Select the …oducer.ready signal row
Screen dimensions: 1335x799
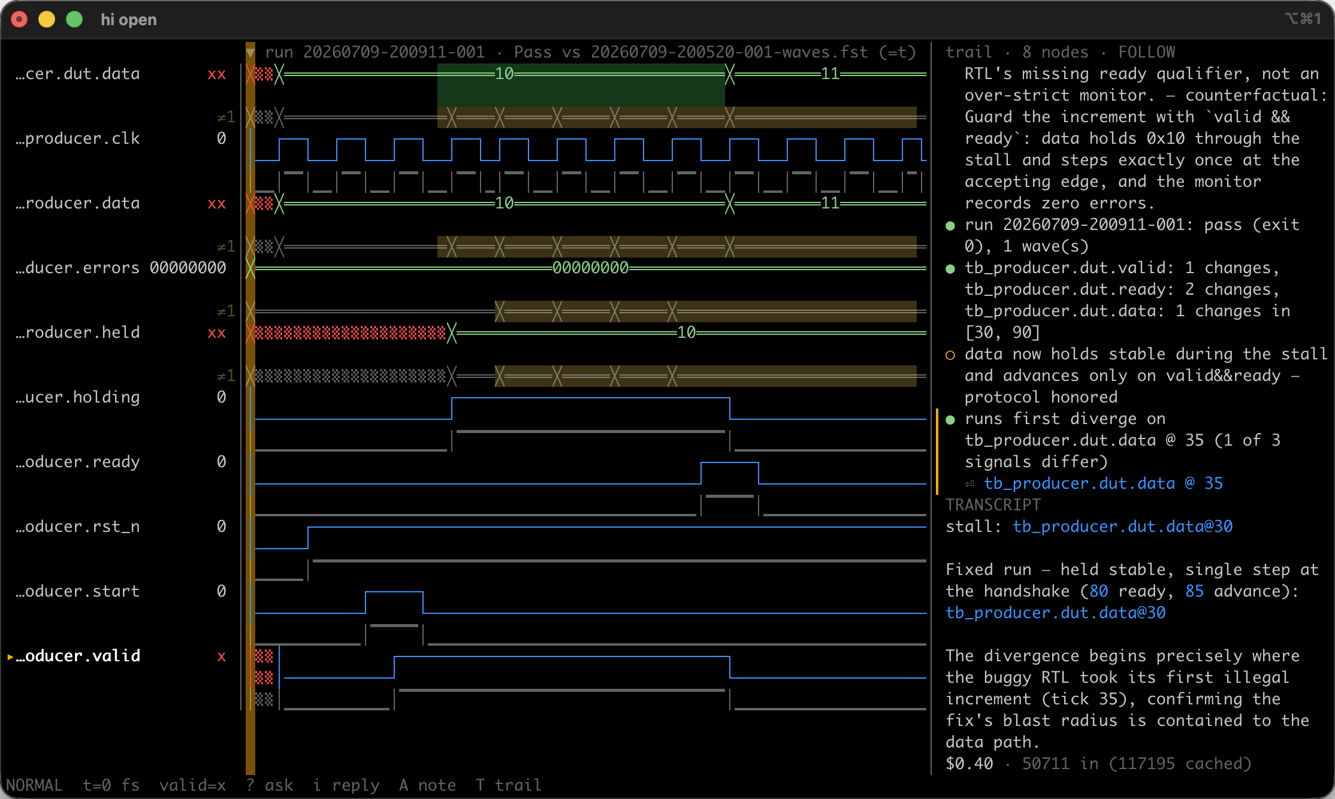pyautogui.click(x=121, y=462)
